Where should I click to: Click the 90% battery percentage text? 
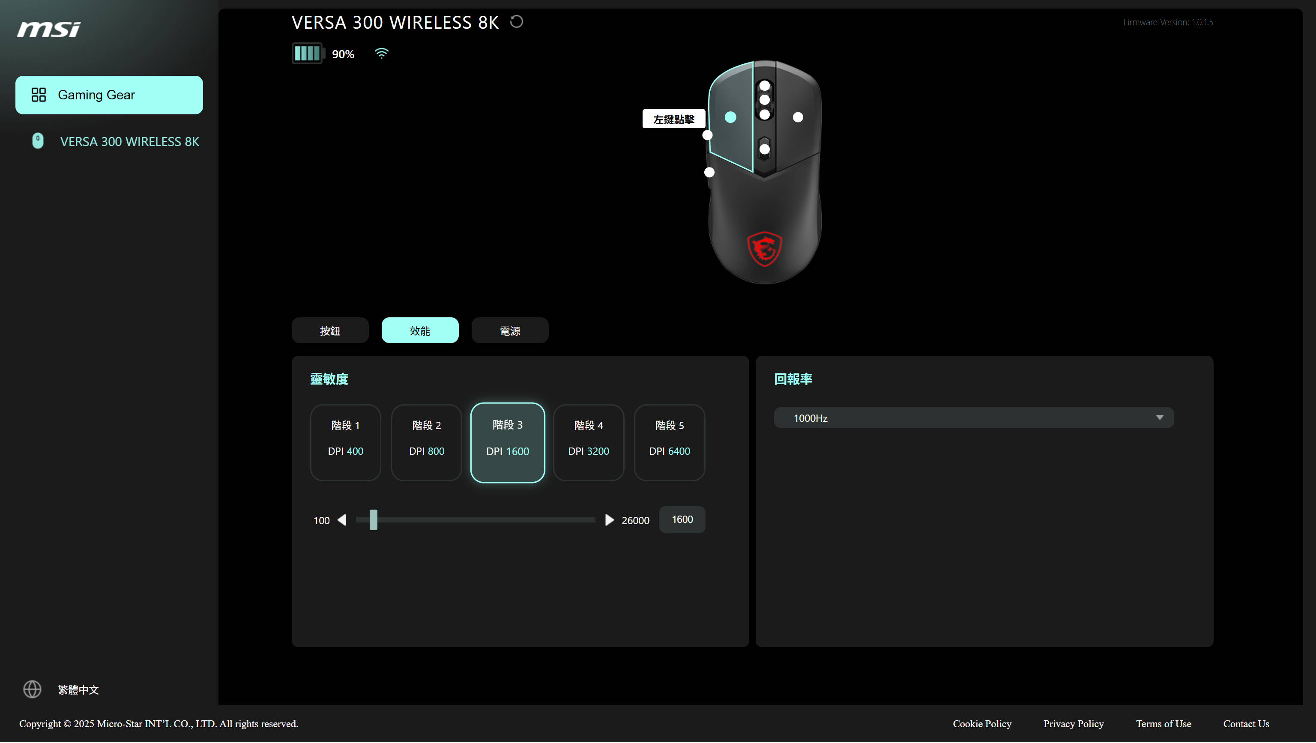343,54
